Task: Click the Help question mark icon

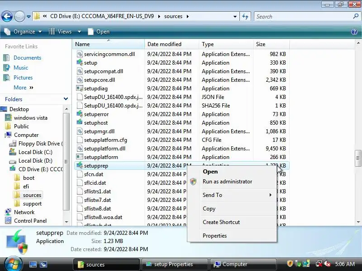Action: point(354,32)
